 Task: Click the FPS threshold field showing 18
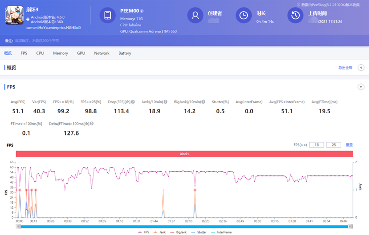(316, 145)
